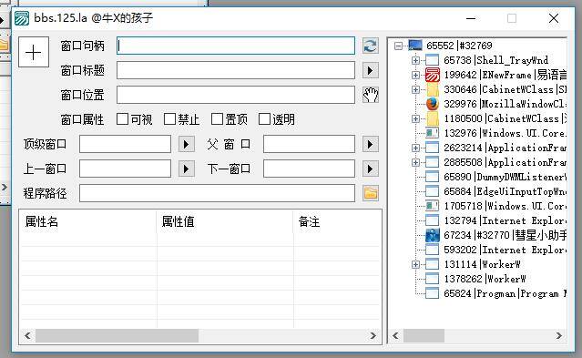Click the icon of 1705718 Windows.UI.Core
Image resolution: width=582 pixels, height=358 pixels.
pos(432,206)
